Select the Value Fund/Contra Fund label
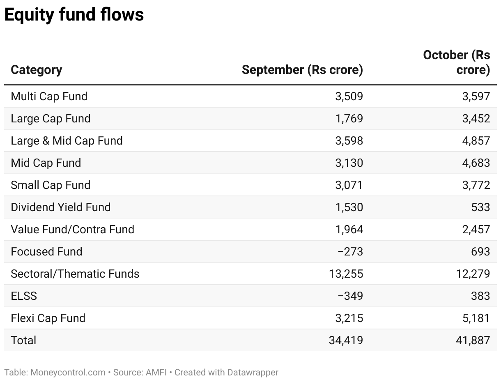The image size is (501, 382). pos(73,230)
